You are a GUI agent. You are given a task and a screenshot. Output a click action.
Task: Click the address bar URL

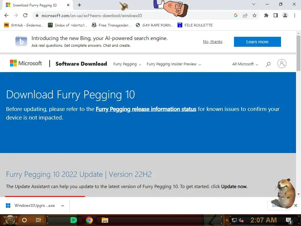pyautogui.click(x=92, y=16)
